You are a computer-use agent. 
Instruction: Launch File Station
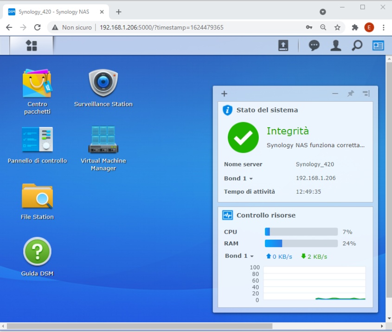(x=37, y=196)
